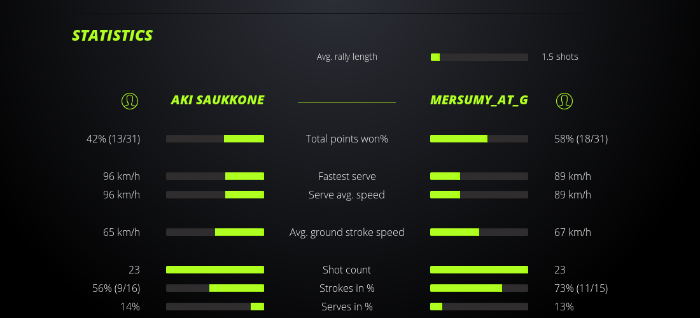Click the Total points won% label
The width and height of the screenshot is (700, 318).
click(347, 139)
